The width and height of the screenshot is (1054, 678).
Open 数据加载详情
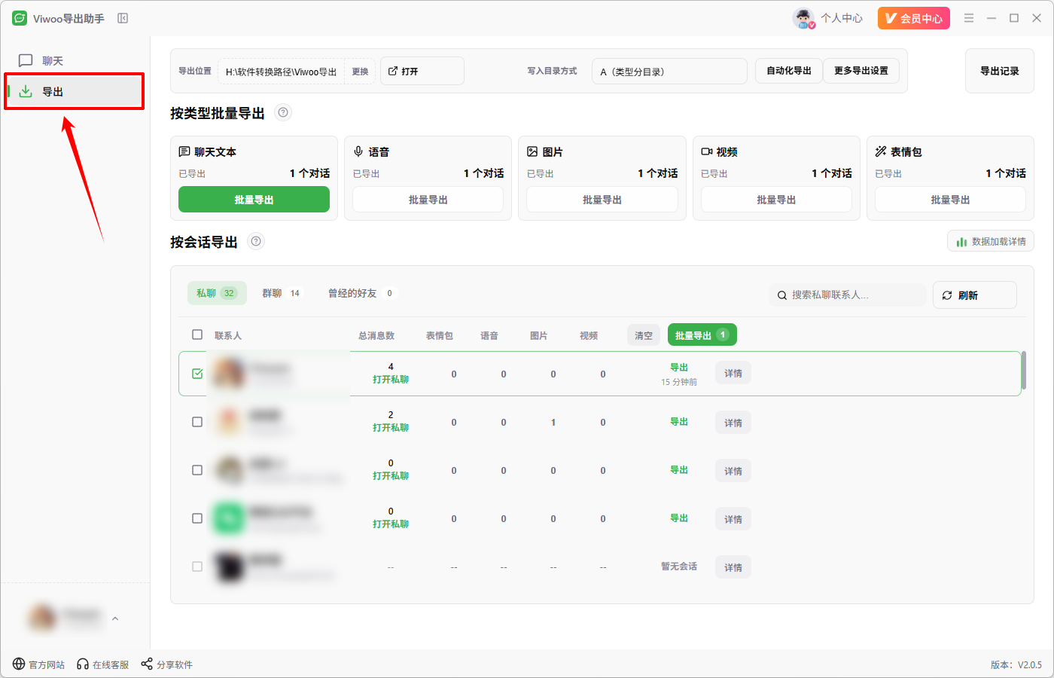(x=991, y=241)
